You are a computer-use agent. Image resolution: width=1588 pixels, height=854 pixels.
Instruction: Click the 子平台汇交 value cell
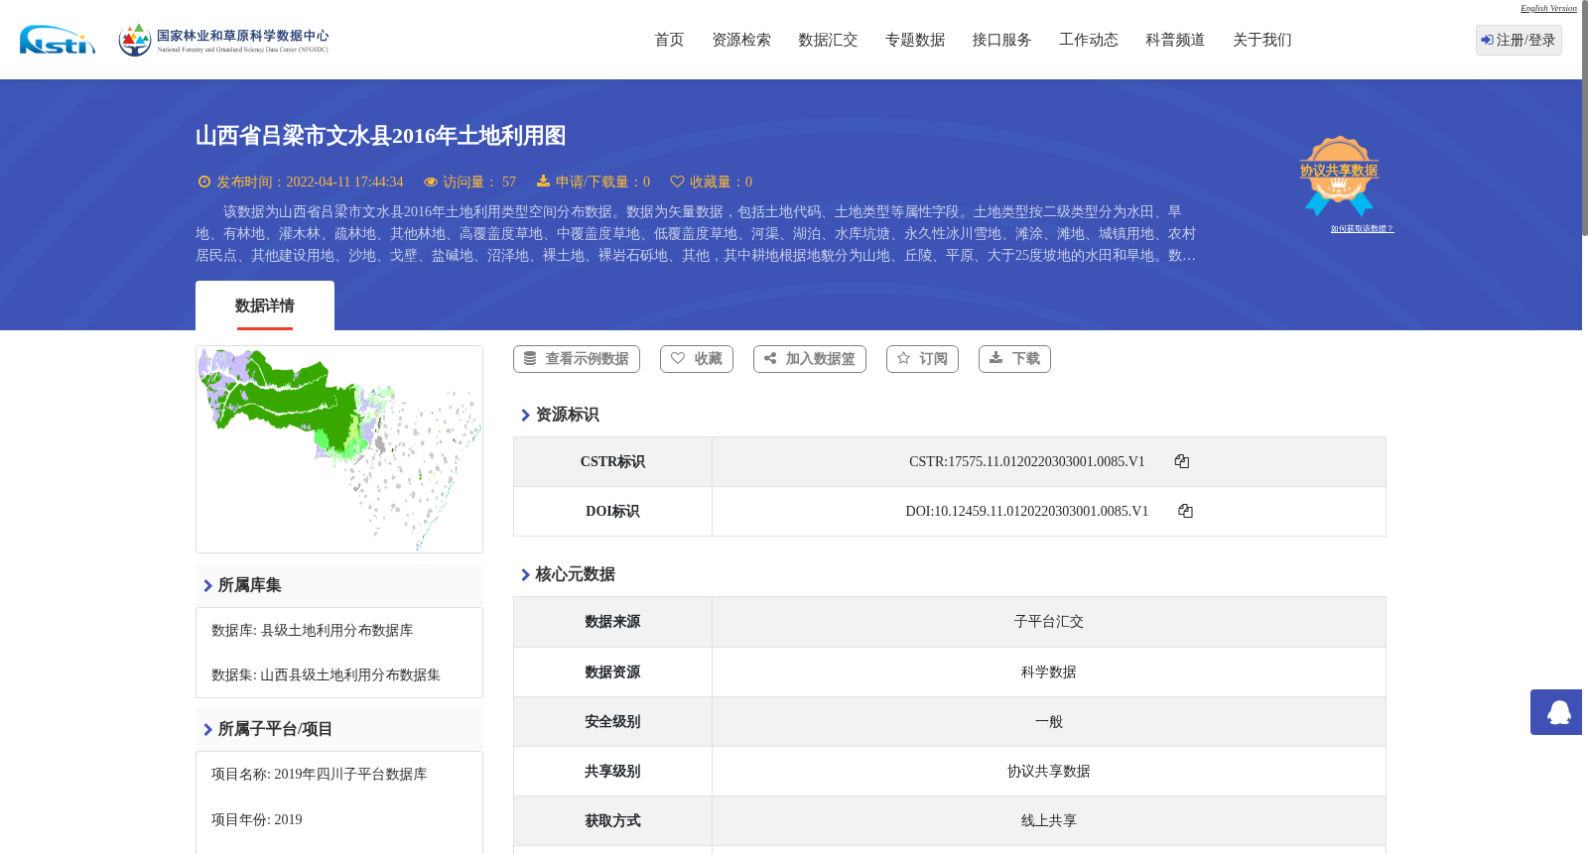pos(1049,622)
